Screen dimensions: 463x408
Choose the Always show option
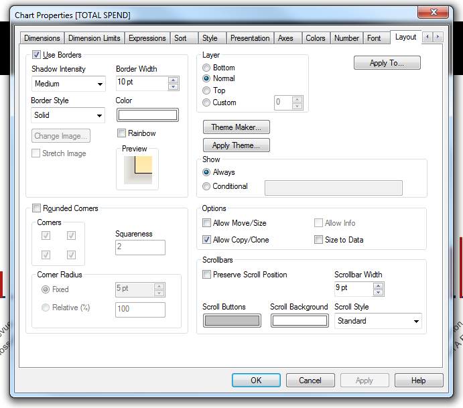(x=206, y=172)
